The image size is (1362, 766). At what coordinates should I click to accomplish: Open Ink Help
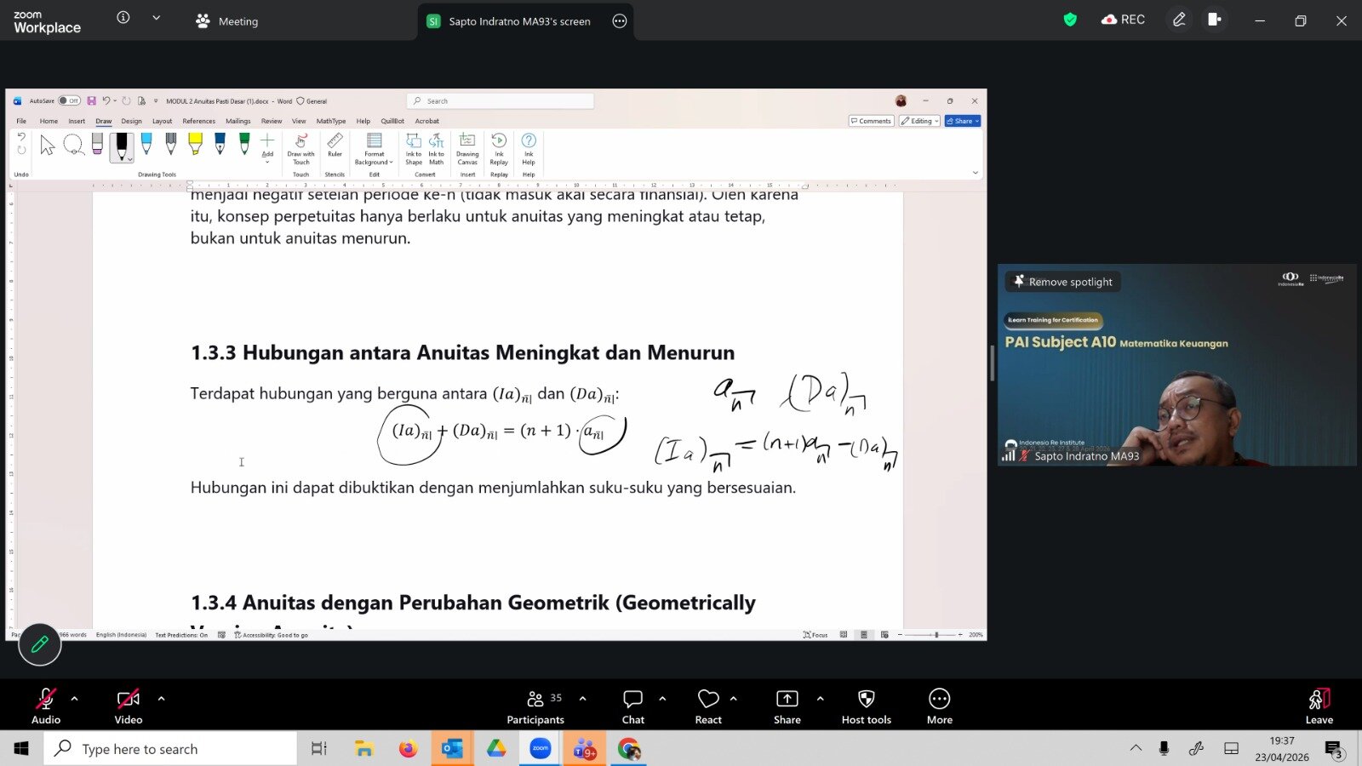(529, 149)
